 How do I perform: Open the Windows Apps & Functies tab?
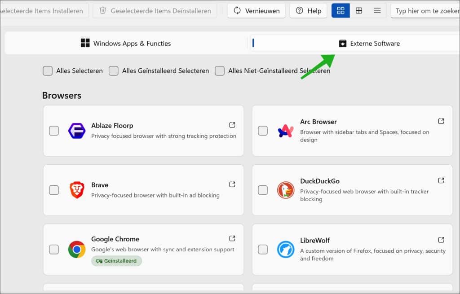(x=126, y=44)
